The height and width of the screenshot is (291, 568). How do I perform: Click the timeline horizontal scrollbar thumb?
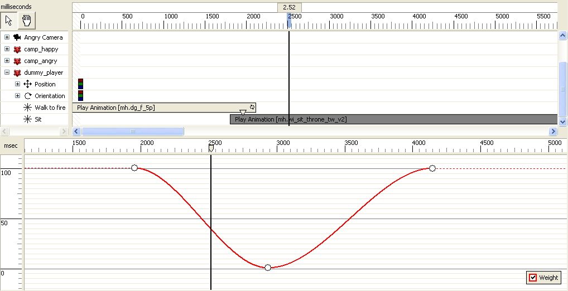[x=133, y=132]
